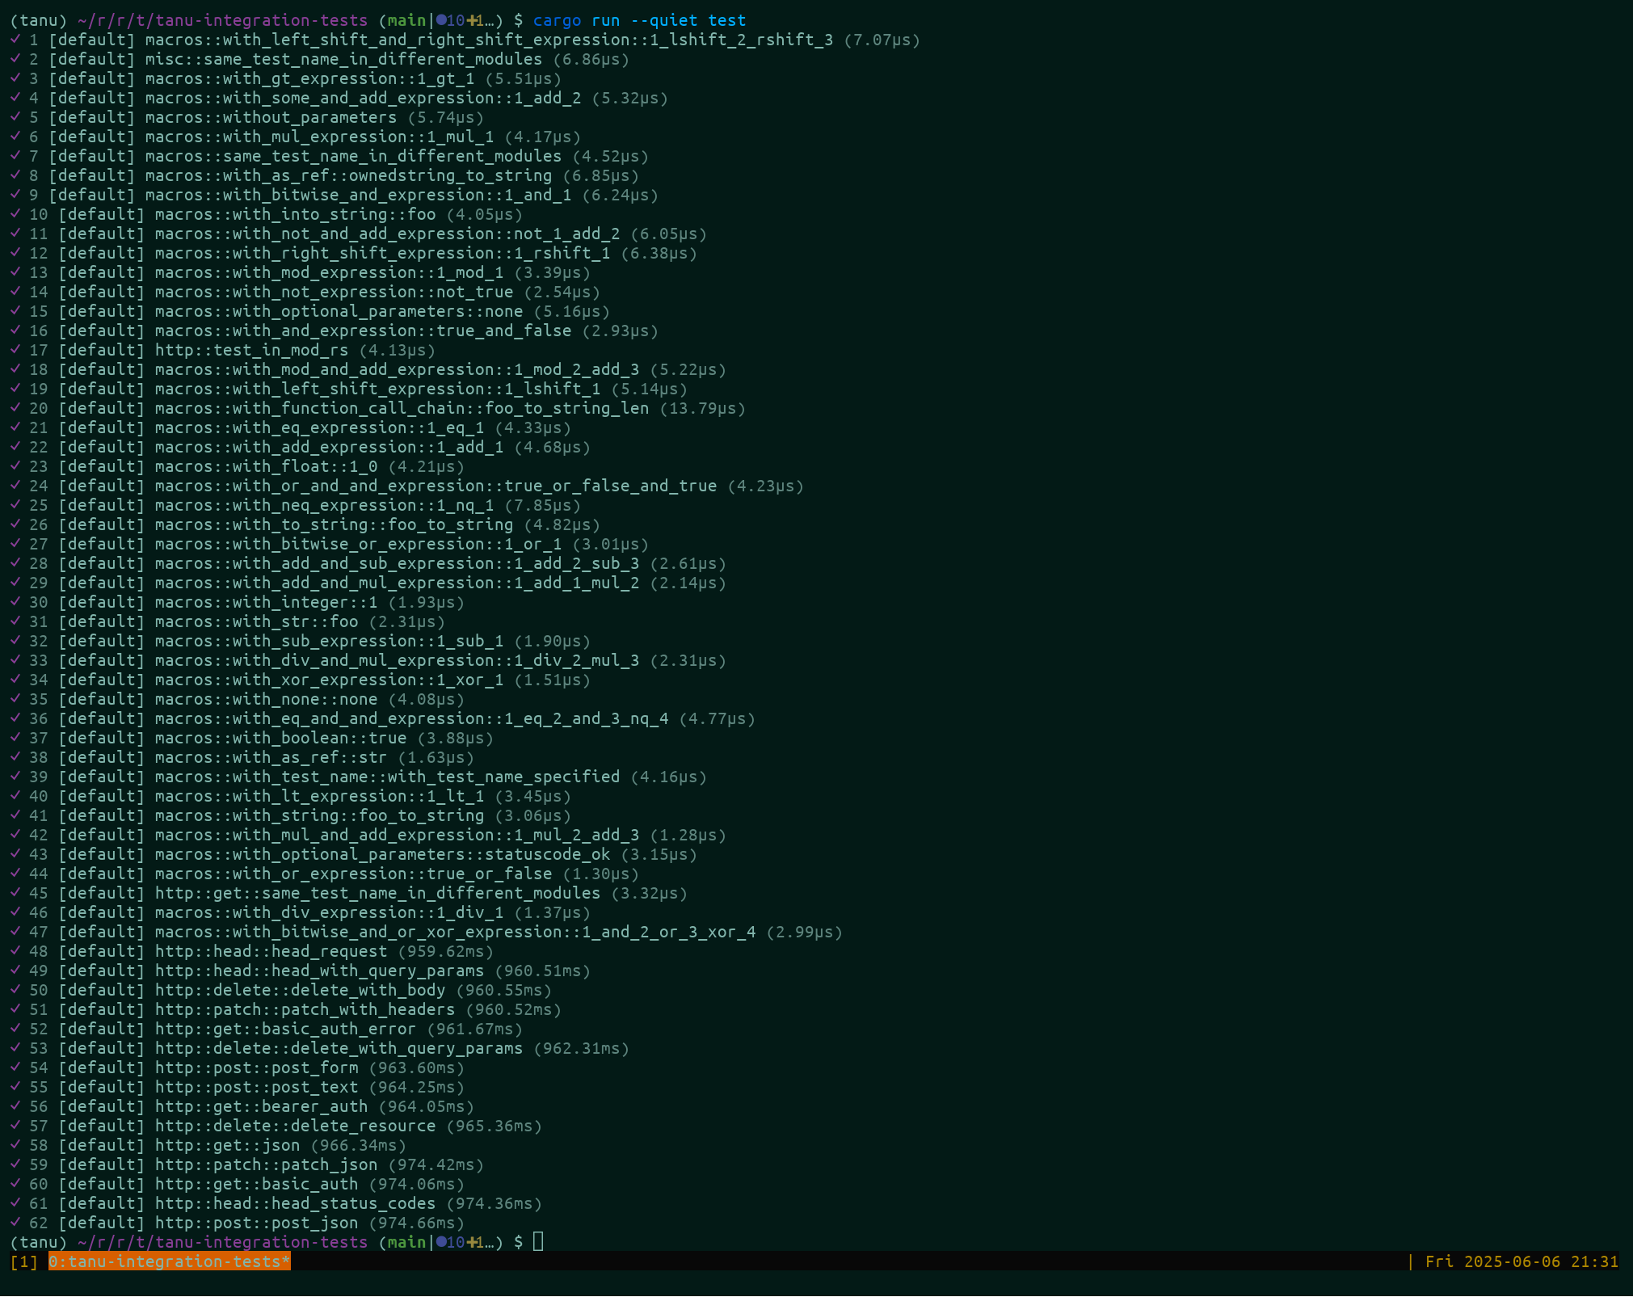This screenshot has height=1297, width=1633.
Task: Click the blue dot git status indicator in top prompt
Action: click(x=441, y=20)
